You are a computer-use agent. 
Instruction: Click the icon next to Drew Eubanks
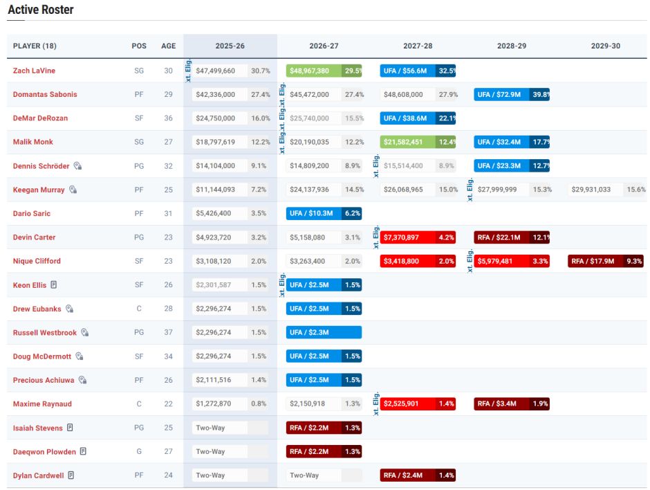click(69, 309)
